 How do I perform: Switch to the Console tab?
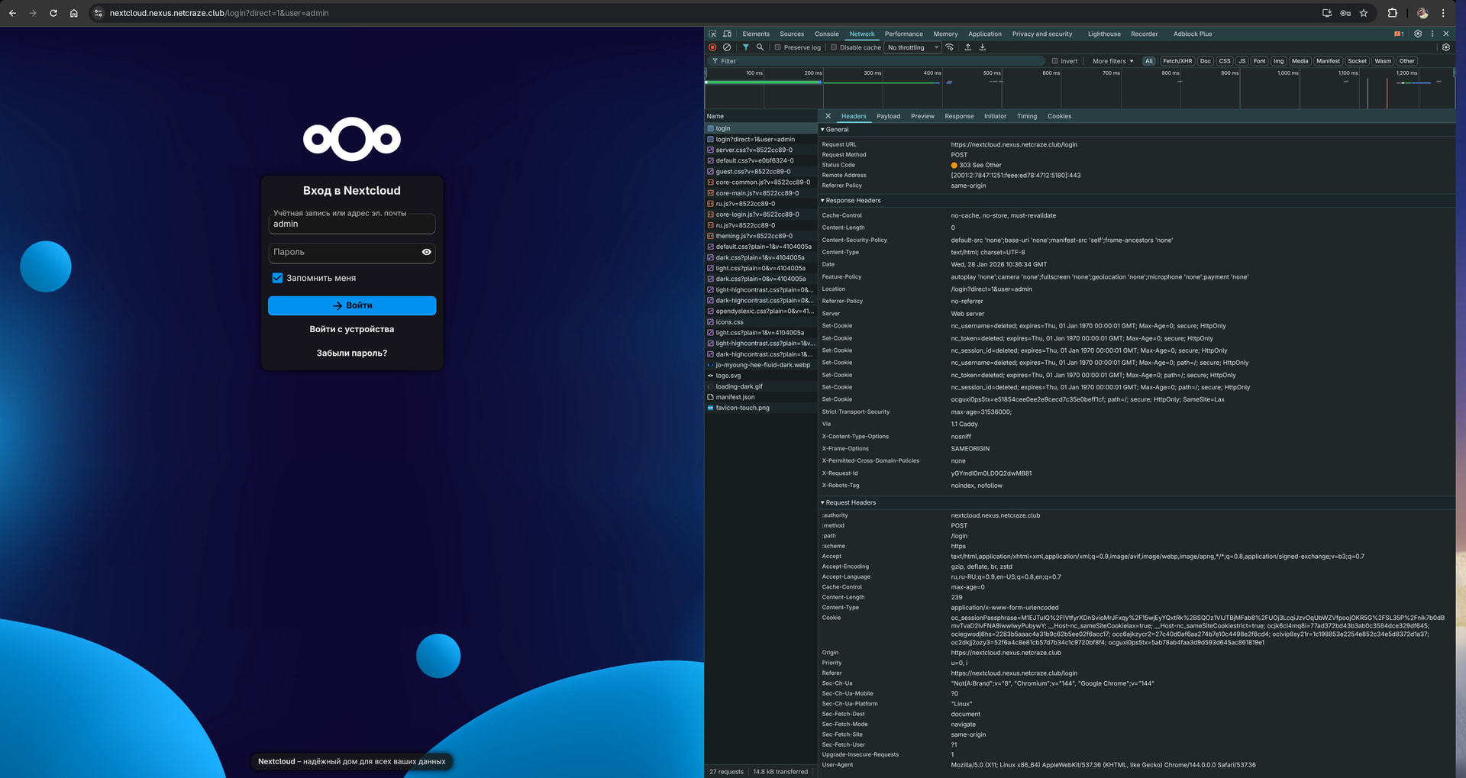[x=826, y=34]
